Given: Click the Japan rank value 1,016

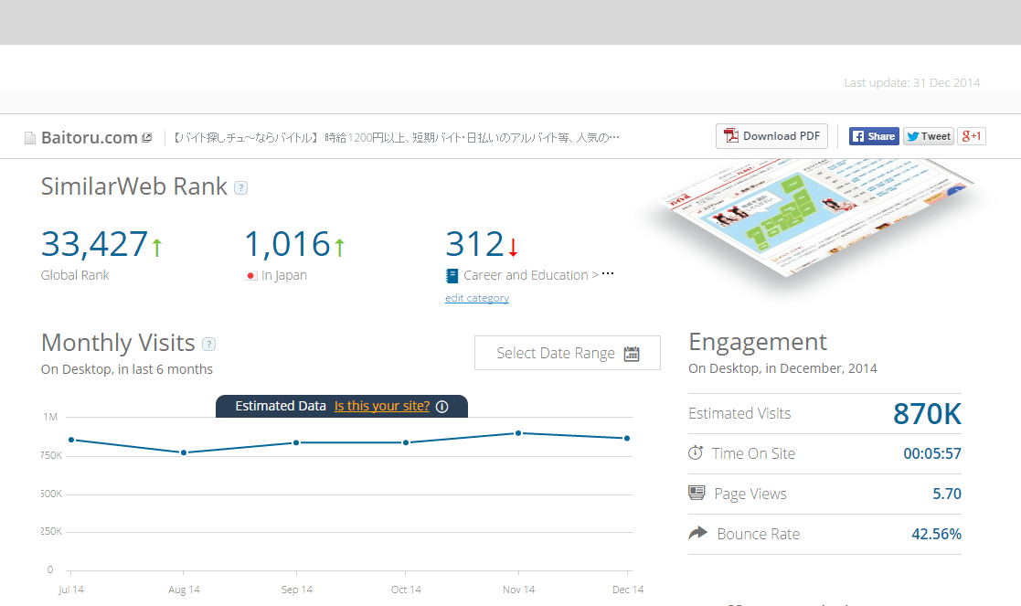Looking at the screenshot, I should coord(287,244).
